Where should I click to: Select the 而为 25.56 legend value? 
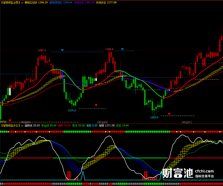[x=78, y=126]
